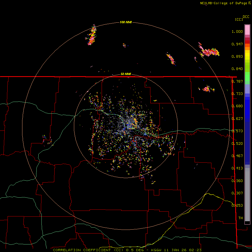Image resolution: width=252 pixels, height=252 pixels.
Task: Click the 0.680 scale value
Action: [x=237, y=106]
